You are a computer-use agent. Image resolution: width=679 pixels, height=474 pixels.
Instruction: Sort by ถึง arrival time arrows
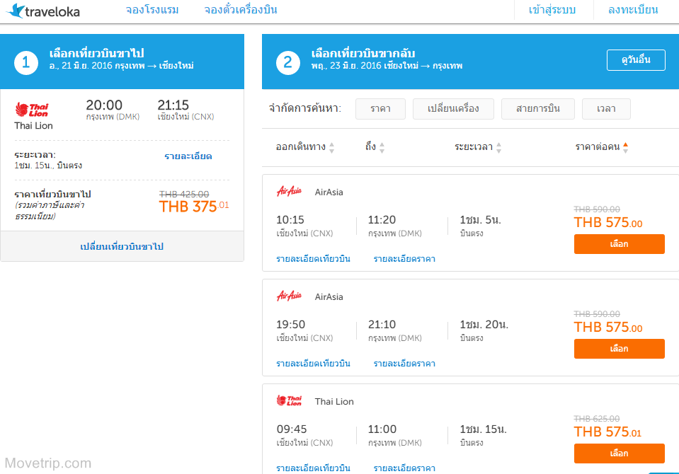(x=382, y=147)
